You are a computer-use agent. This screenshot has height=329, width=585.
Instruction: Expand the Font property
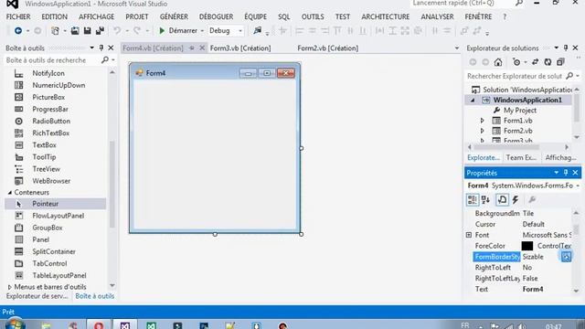(x=469, y=235)
